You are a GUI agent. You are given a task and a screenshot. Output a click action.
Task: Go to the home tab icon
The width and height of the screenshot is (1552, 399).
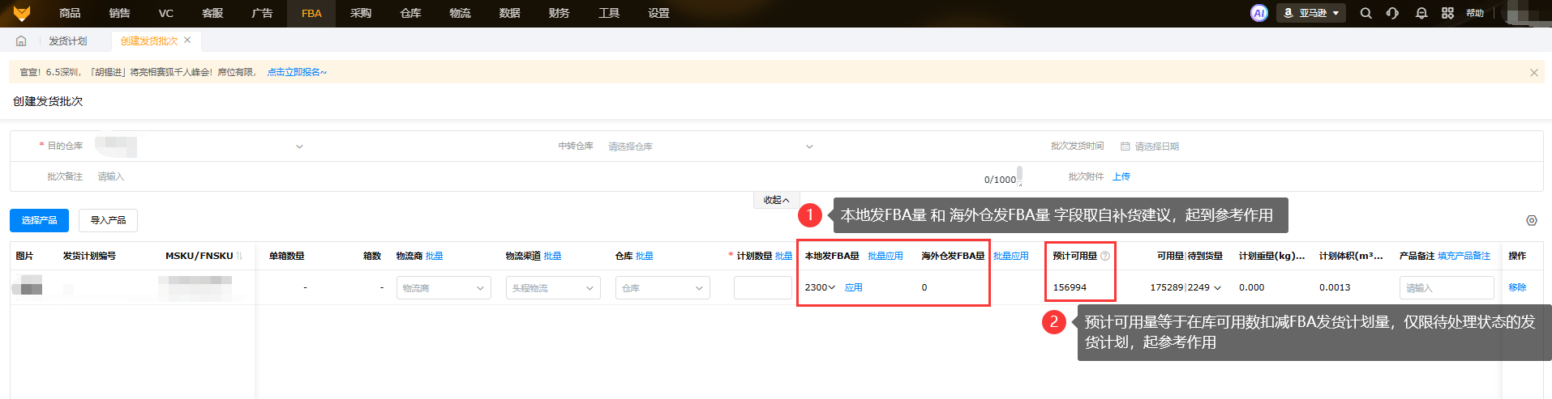pos(21,40)
